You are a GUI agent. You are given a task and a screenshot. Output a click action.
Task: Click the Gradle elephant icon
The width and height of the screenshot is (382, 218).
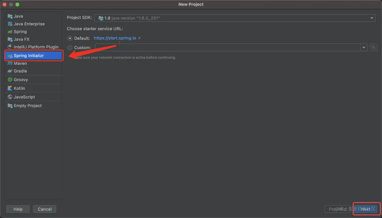(10, 71)
